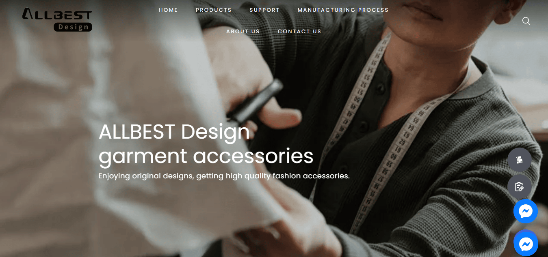548x257 pixels.
Task: Open the search magnifier icon
Action: (526, 21)
